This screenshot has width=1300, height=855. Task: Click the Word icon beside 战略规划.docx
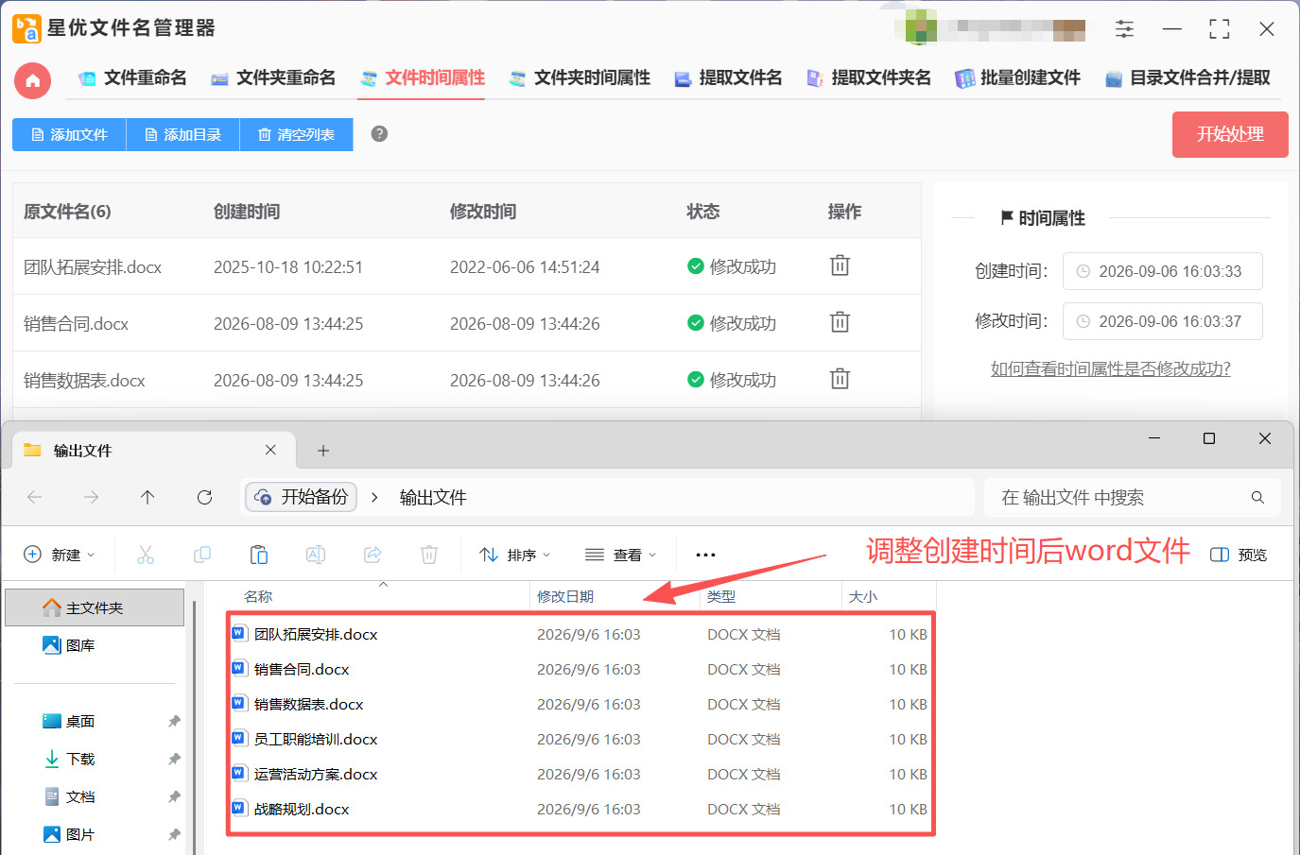click(238, 808)
